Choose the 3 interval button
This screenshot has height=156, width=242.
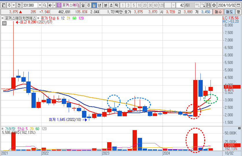[128, 5]
